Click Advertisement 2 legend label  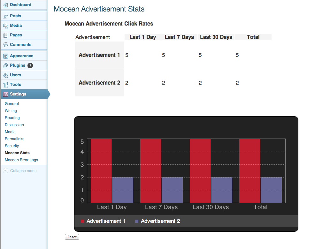pos(160,221)
